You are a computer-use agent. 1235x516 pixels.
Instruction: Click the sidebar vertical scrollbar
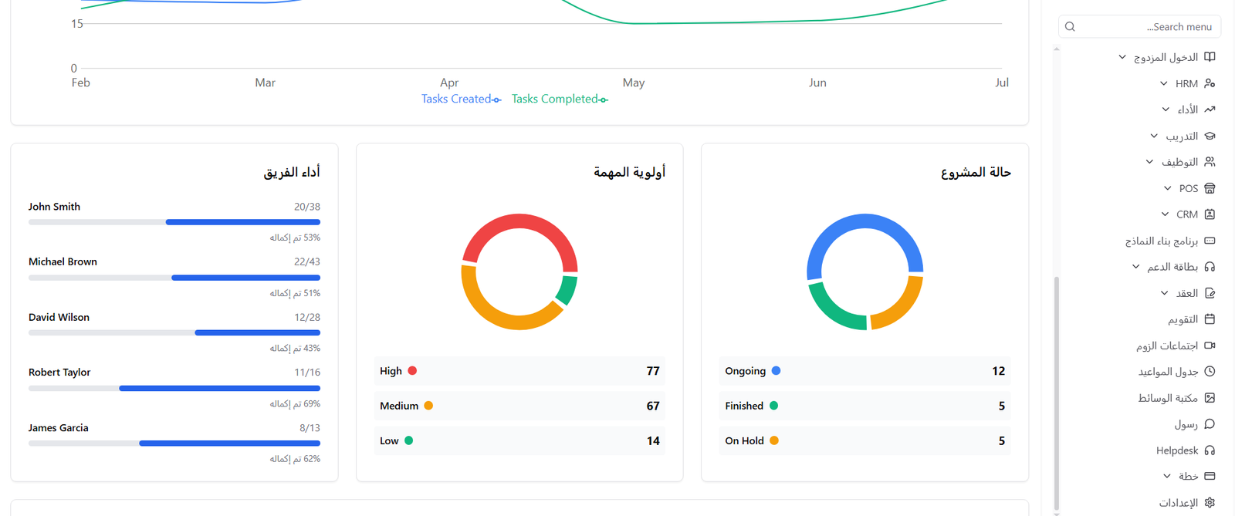coord(1057,393)
